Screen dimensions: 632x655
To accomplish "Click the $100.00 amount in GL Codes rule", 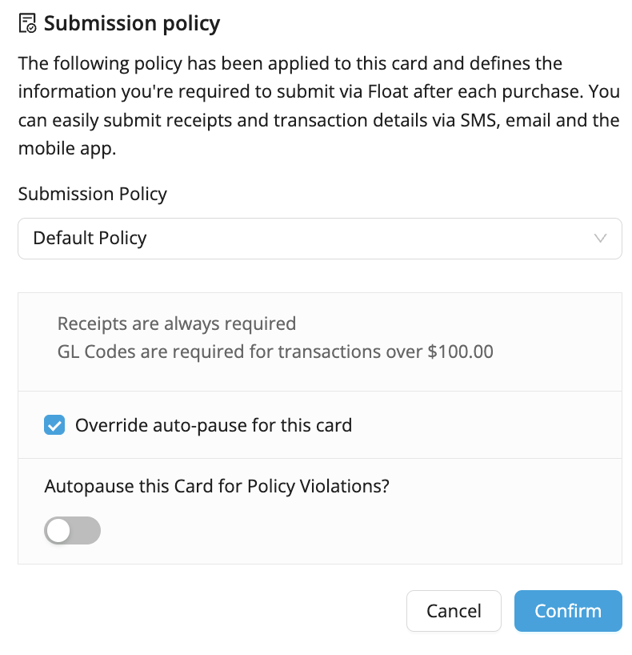I will pos(461,352).
